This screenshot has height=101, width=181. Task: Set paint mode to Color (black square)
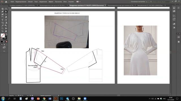pos(2,42)
